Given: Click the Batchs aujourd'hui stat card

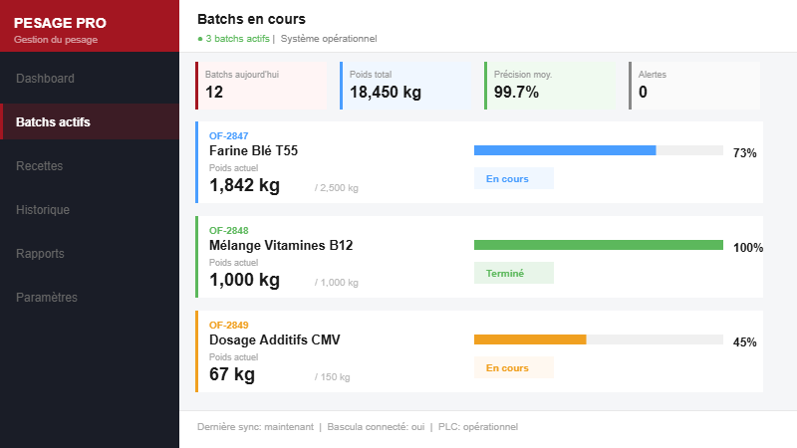Looking at the screenshot, I should pyautogui.click(x=261, y=86).
